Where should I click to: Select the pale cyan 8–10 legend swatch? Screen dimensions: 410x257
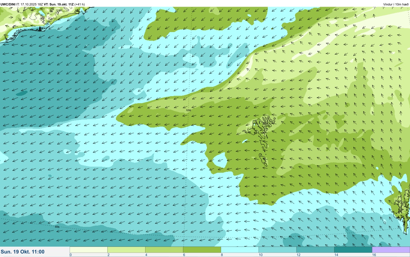pos(240,250)
